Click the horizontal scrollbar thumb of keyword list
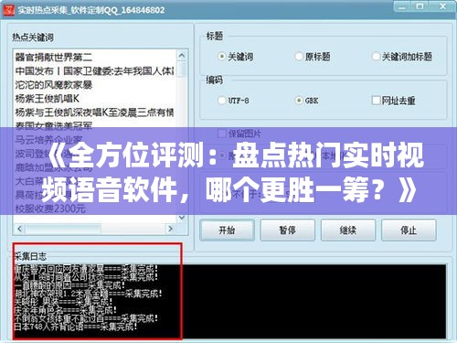Image resolution: width=457 pixels, height=343 pixels. pos(63,229)
